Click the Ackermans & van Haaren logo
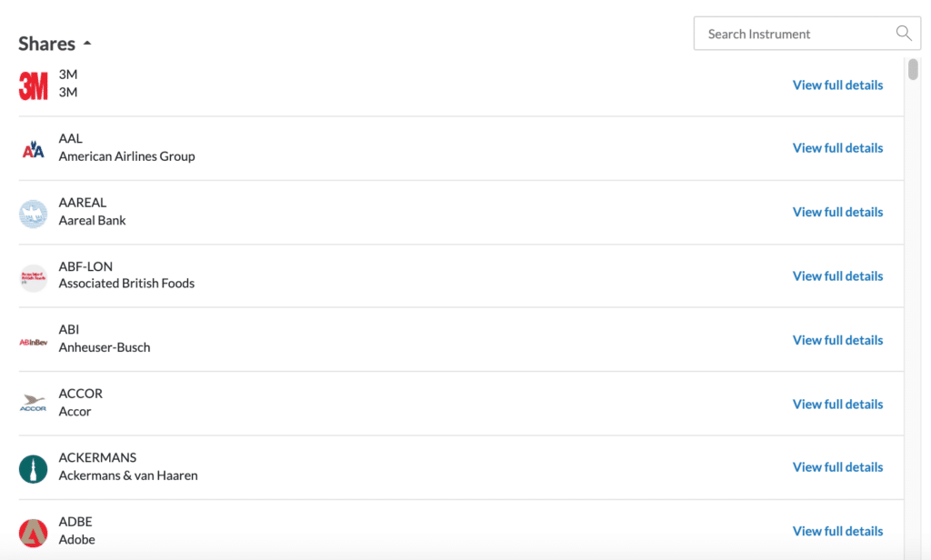The width and height of the screenshot is (931, 560). (34, 469)
